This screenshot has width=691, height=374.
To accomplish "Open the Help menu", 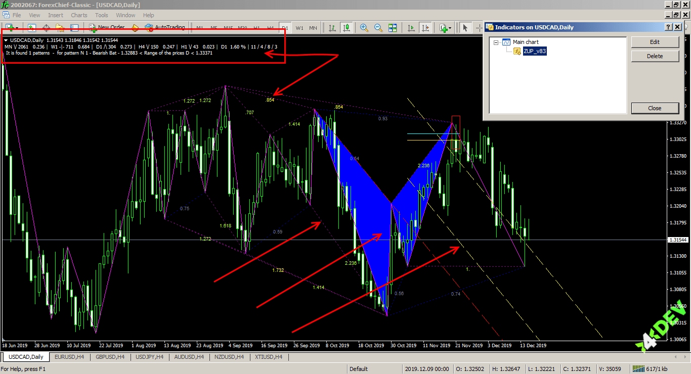I will click(x=148, y=15).
